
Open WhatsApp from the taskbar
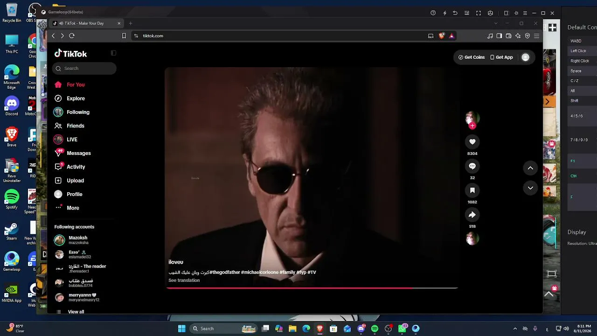(402, 329)
